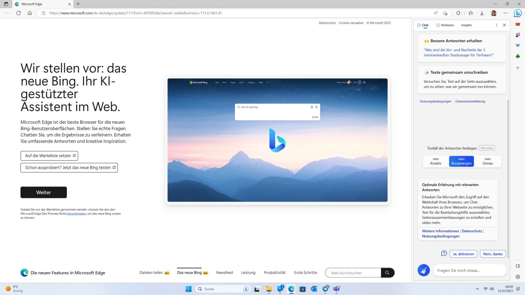525x295 pixels.
Task: Select Mehr Ausgewogen tone
Action: point(461,161)
